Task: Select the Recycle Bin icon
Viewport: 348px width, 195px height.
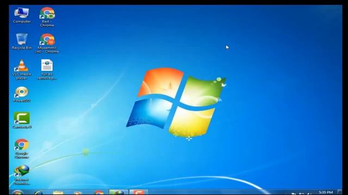Action: (x=22, y=42)
